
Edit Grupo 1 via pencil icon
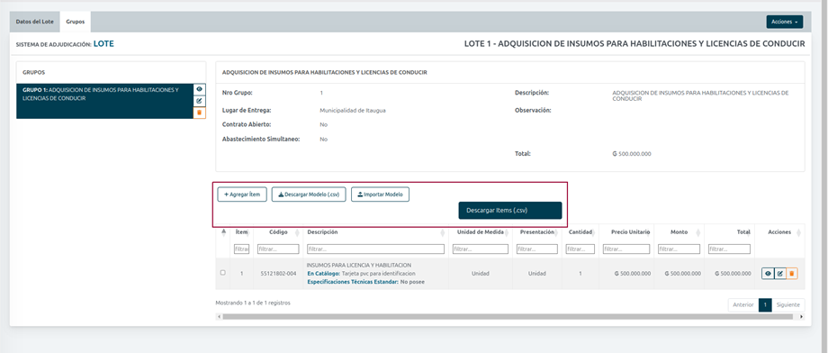(200, 101)
